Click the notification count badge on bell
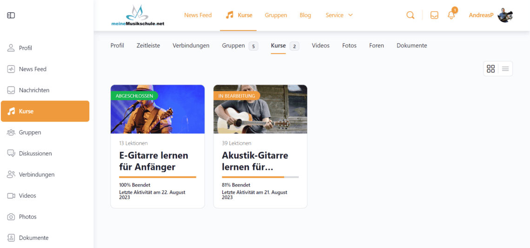Viewport: 530px width, 248px height. click(x=455, y=10)
